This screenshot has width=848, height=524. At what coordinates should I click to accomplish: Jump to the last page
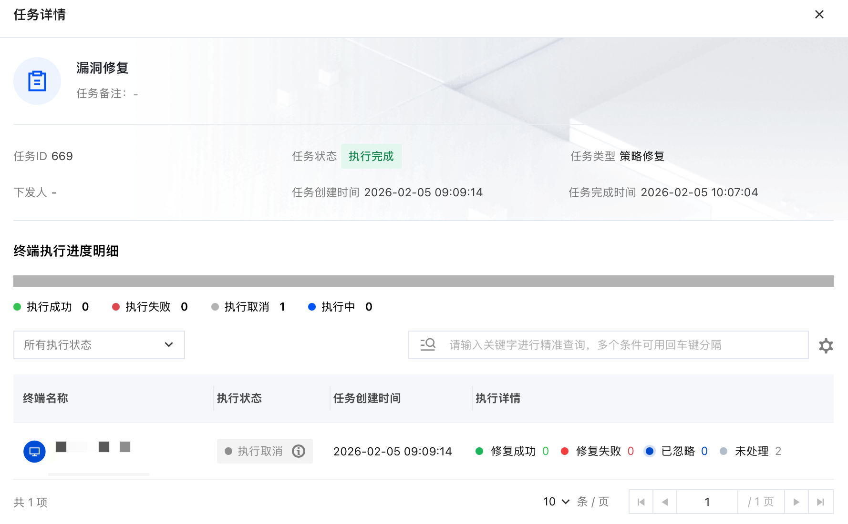(821, 502)
